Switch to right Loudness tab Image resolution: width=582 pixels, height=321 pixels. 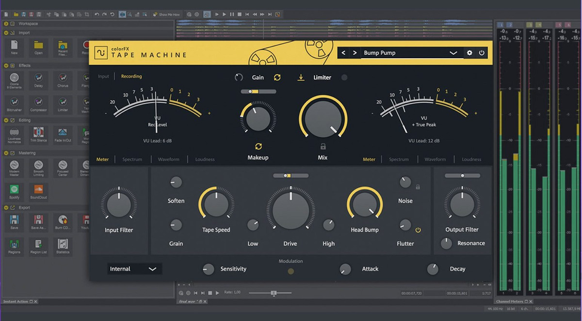[471, 160]
